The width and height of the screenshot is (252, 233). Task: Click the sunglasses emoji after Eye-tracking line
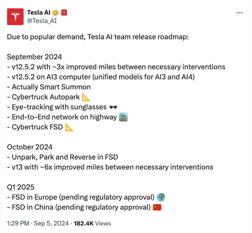pos(113,107)
